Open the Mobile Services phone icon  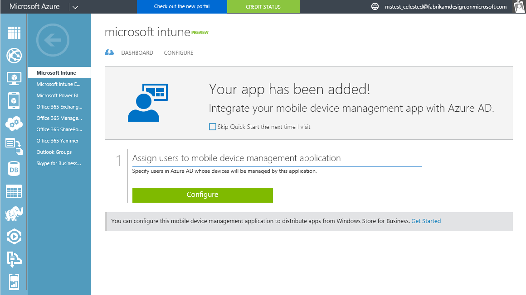click(x=14, y=101)
